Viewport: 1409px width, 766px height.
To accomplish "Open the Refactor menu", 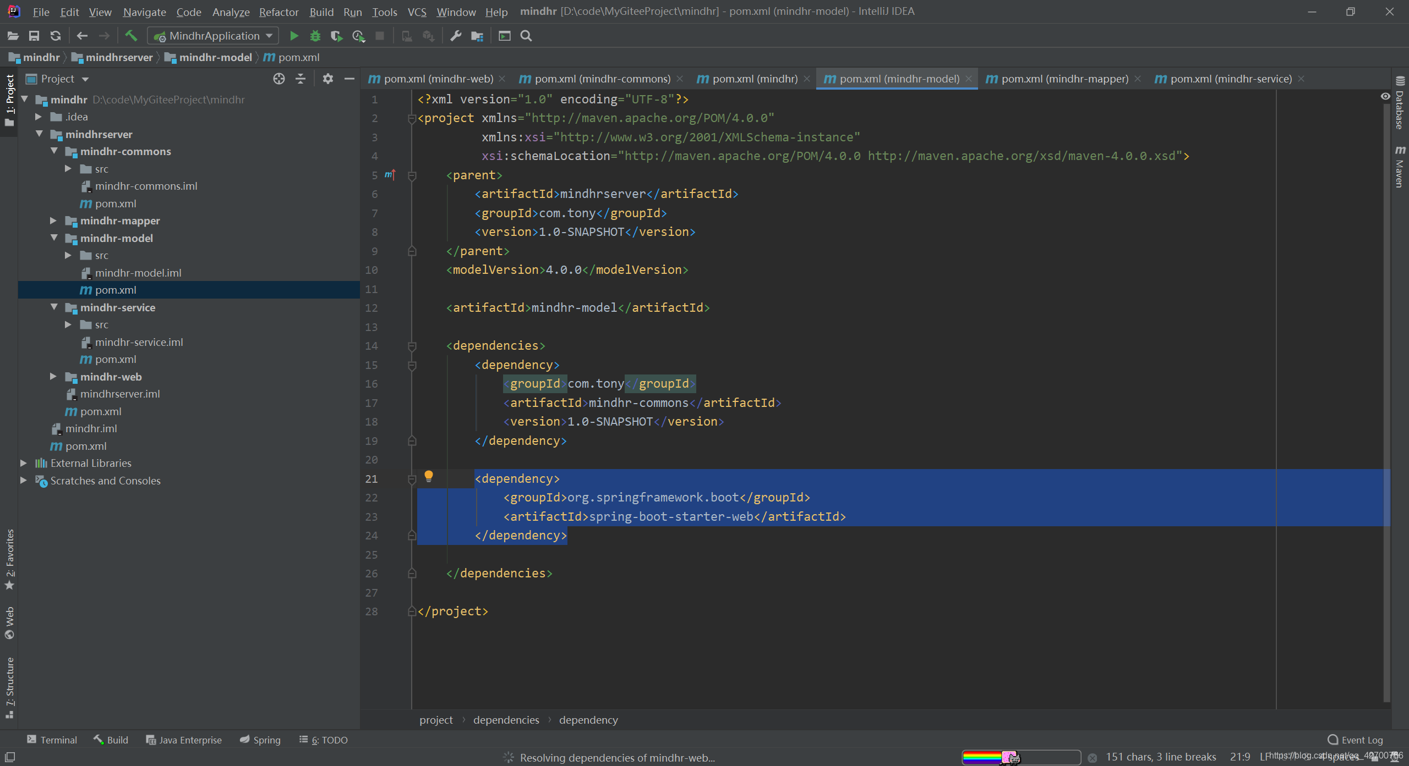I will pyautogui.click(x=278, y=12).
